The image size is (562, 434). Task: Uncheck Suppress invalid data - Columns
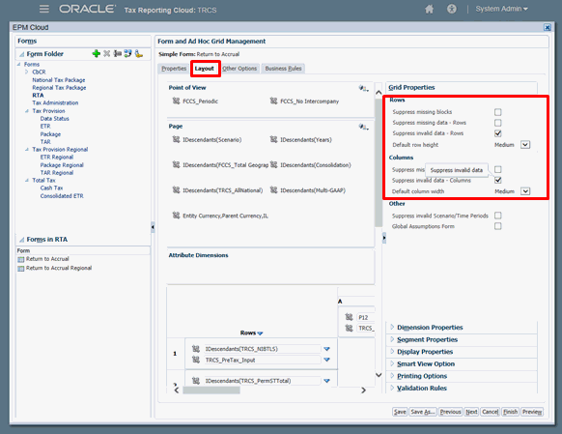click(498, 180)
